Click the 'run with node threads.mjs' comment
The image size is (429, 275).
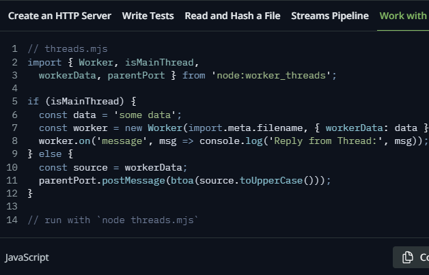tap(113, 220)
